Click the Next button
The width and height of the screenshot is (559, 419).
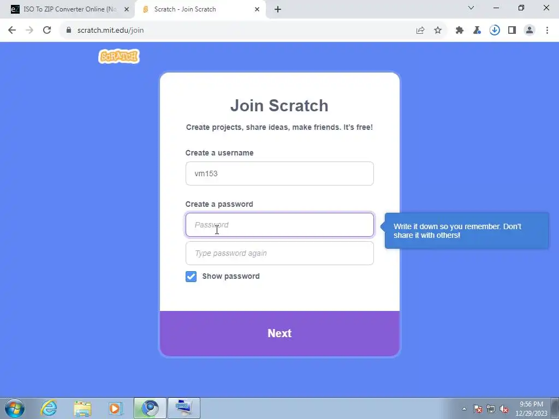[279, 333]
